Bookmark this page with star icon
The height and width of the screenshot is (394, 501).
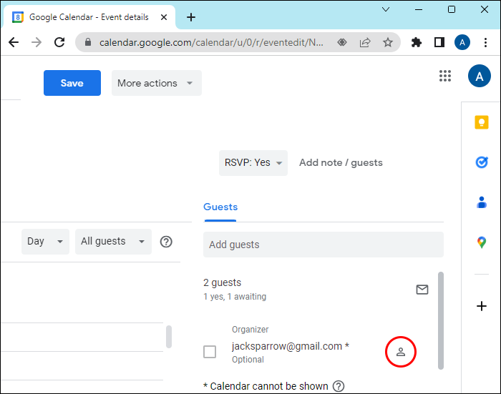click(388, 42)
